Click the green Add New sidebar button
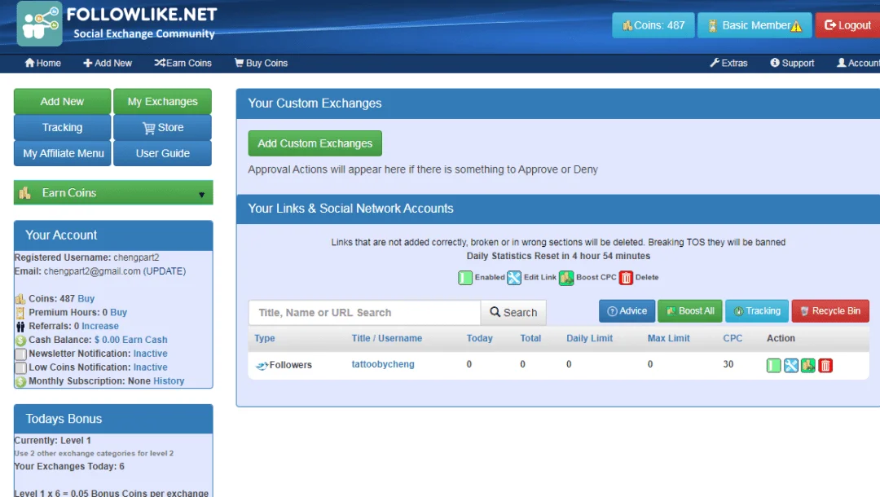This screenshot has height=497, width=880. click(x=62, y=102)
